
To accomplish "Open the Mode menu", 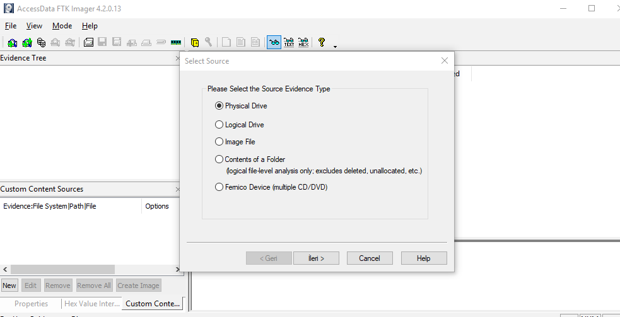I will pyautogui.click(x=62, y=26).
